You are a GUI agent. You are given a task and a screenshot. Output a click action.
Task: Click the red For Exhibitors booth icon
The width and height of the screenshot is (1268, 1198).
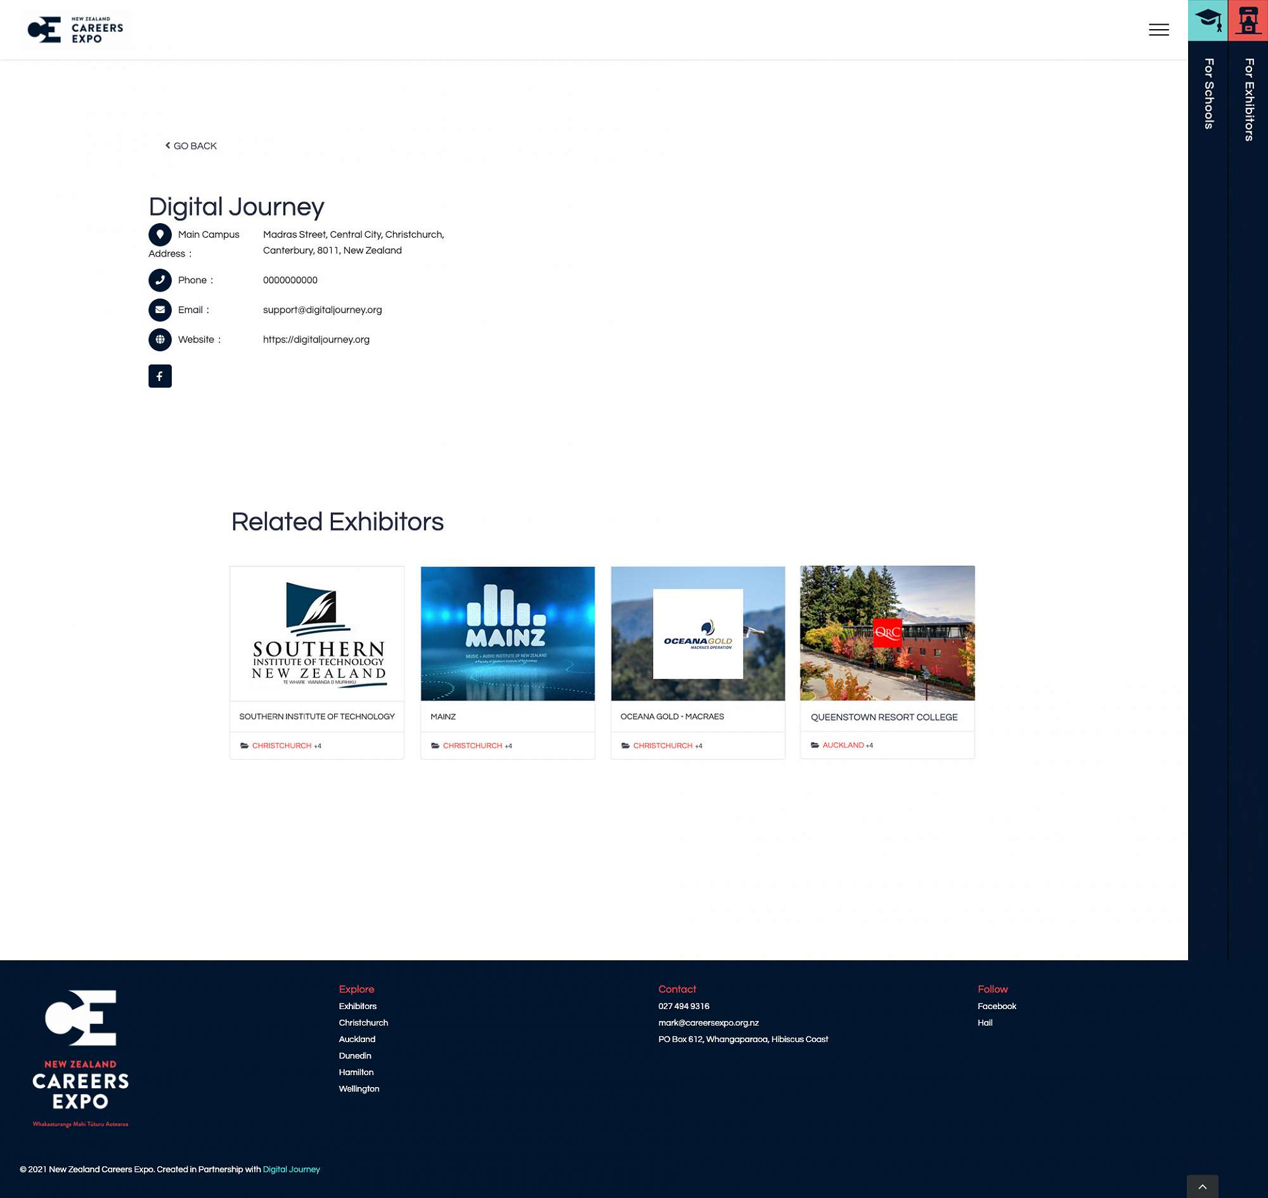[x=1248, y=20]
